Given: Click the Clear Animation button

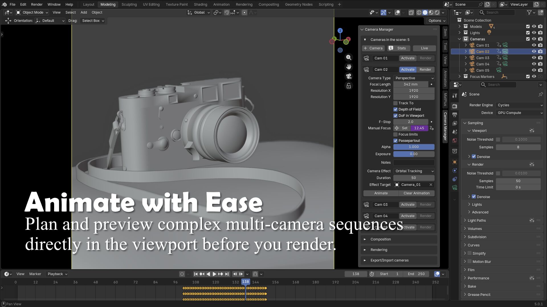Looking at the screenshot, I should 417,193.
